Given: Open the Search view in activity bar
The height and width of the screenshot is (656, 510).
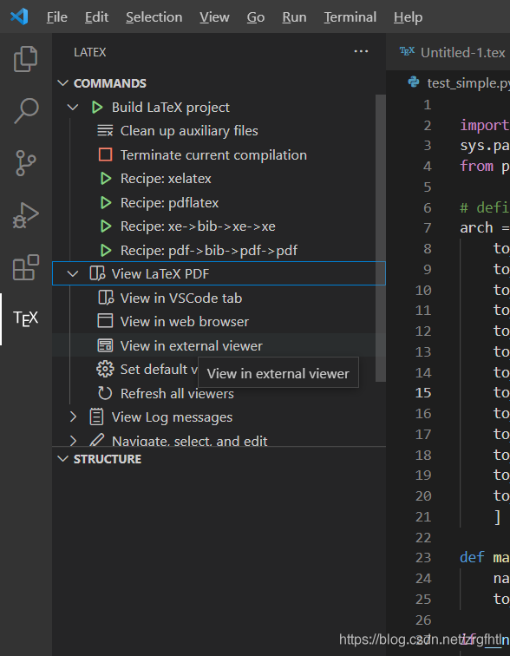Looking at the screenshot, I should tap(26, 111).
